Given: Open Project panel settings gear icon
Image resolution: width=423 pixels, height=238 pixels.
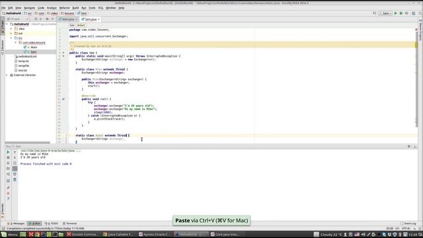Looking at the screenshot, I should pyautogui.click(x=47, y=19).
